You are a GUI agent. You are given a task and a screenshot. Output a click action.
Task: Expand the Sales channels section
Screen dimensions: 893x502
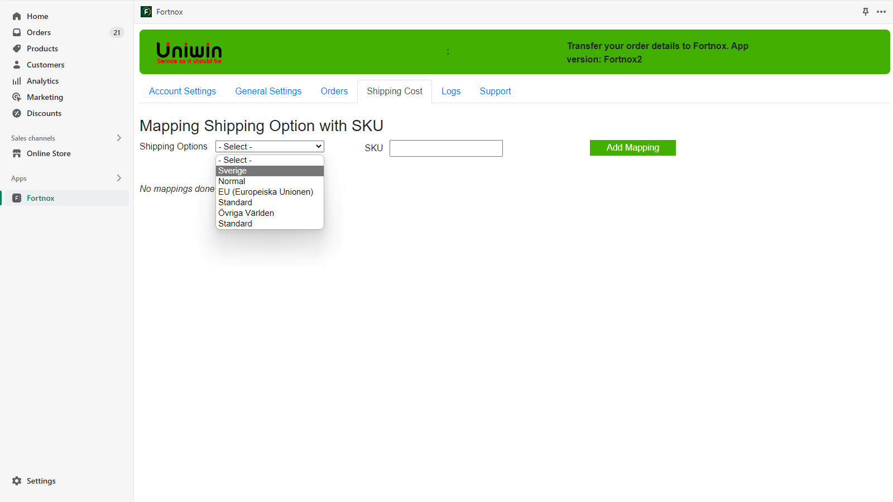pos(118,138)
